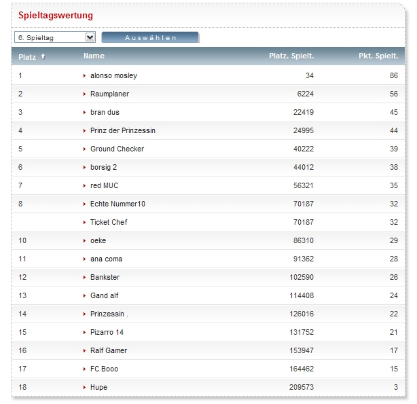
Task: Open player red MUC
Action: (104, 185)
